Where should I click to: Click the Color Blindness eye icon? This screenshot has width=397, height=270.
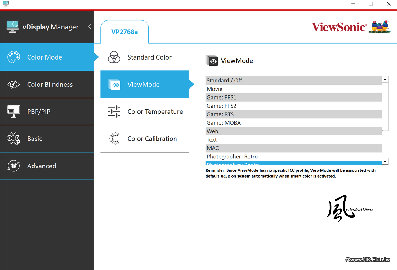(14, 84)
